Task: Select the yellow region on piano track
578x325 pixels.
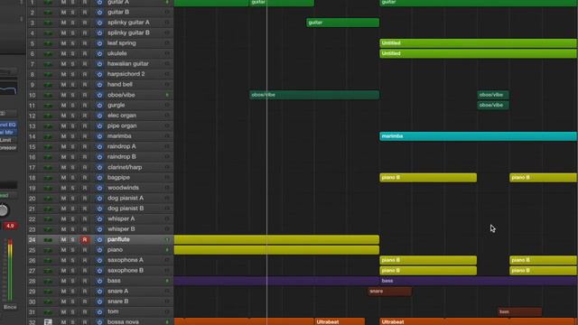Action: 276,250
